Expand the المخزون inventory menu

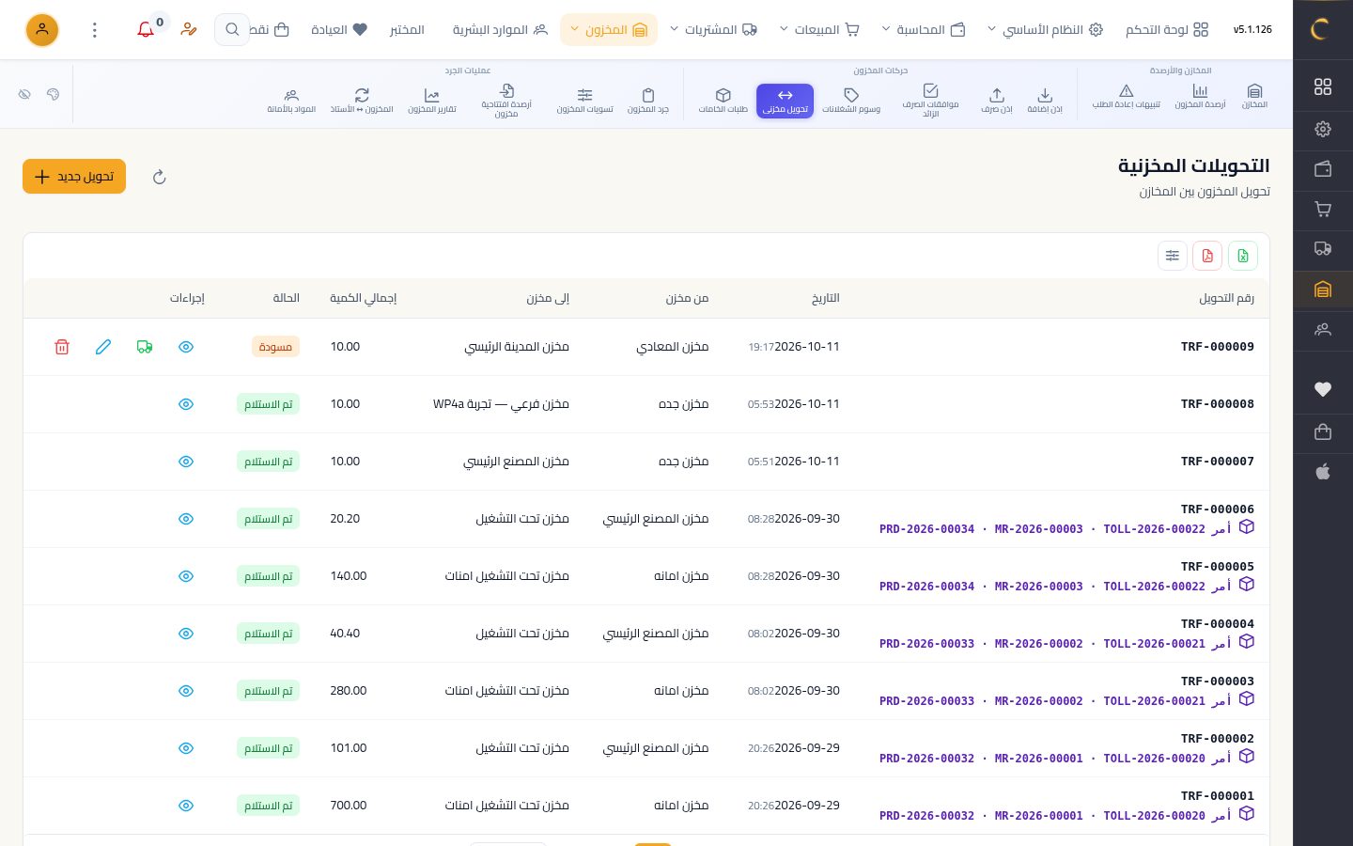[609, 30]
